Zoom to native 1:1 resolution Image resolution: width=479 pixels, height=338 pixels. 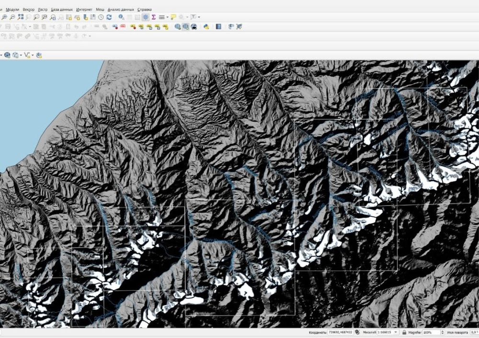pyautogui.click(x=44, y=17)
